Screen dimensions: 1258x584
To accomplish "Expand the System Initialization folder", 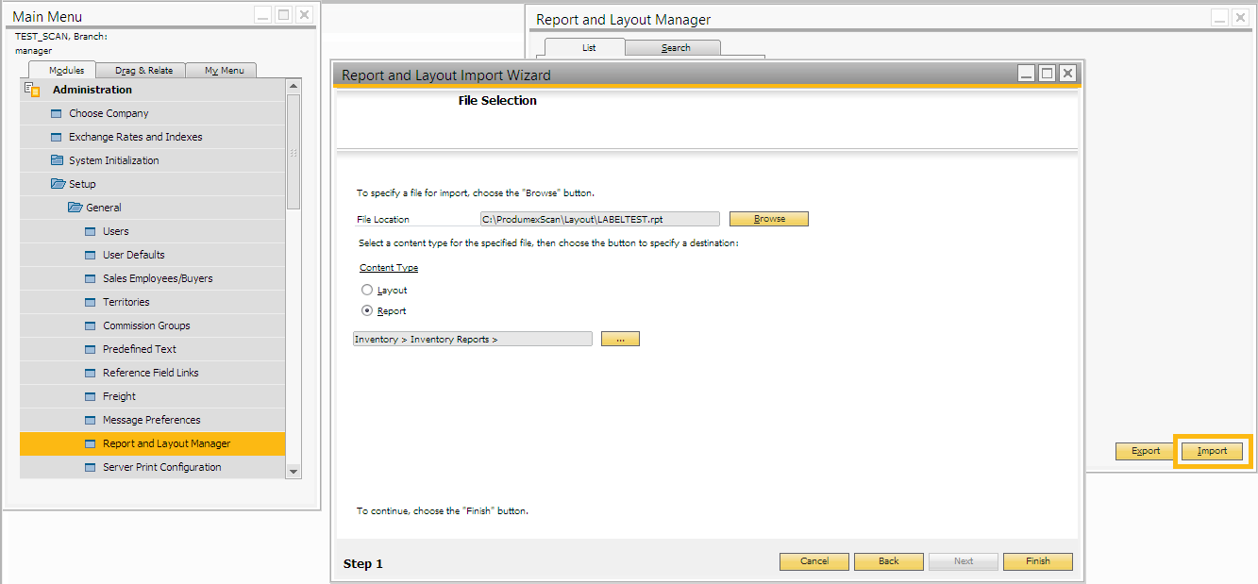I will pyautogui.click(x=57, y=160).
